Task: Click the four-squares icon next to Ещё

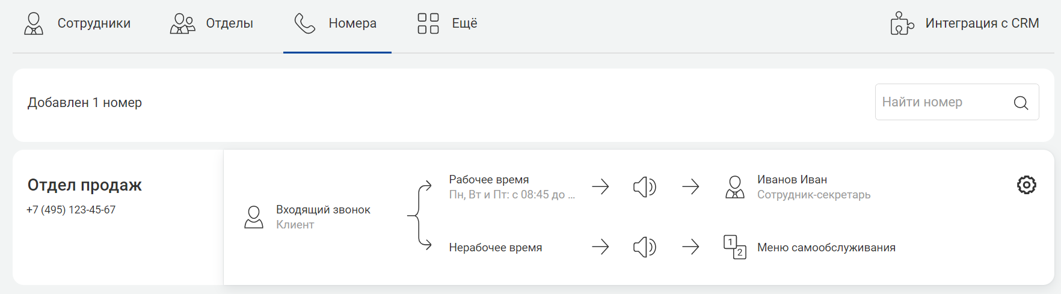Action: [x=428, y=23]
